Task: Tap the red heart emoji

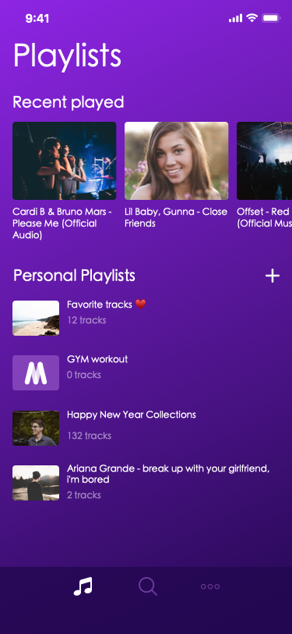Action: click(x=140, y=305)
